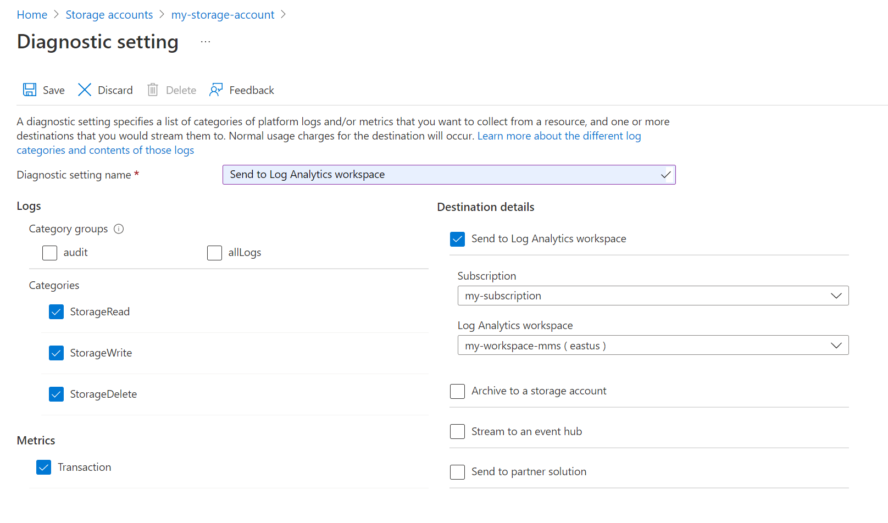Uncheck the StorageRead category
This screenshot has width=888, height=523.
click(57, 312)
